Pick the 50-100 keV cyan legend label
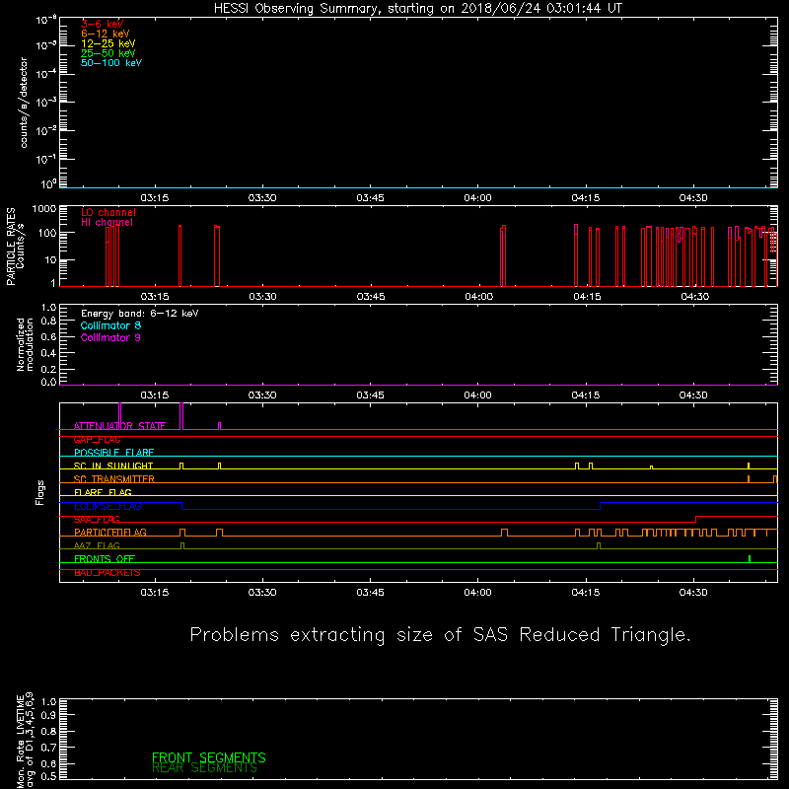The width and height of the screenshot is (789, 789). click(111, 63)
